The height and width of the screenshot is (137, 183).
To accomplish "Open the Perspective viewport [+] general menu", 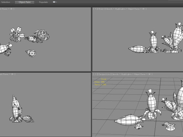I will click(x=95, y=74).
